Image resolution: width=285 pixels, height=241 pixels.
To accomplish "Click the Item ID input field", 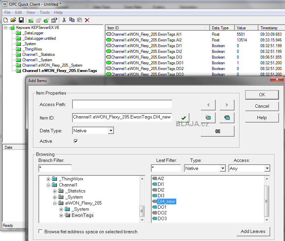I will coord(122,117).
